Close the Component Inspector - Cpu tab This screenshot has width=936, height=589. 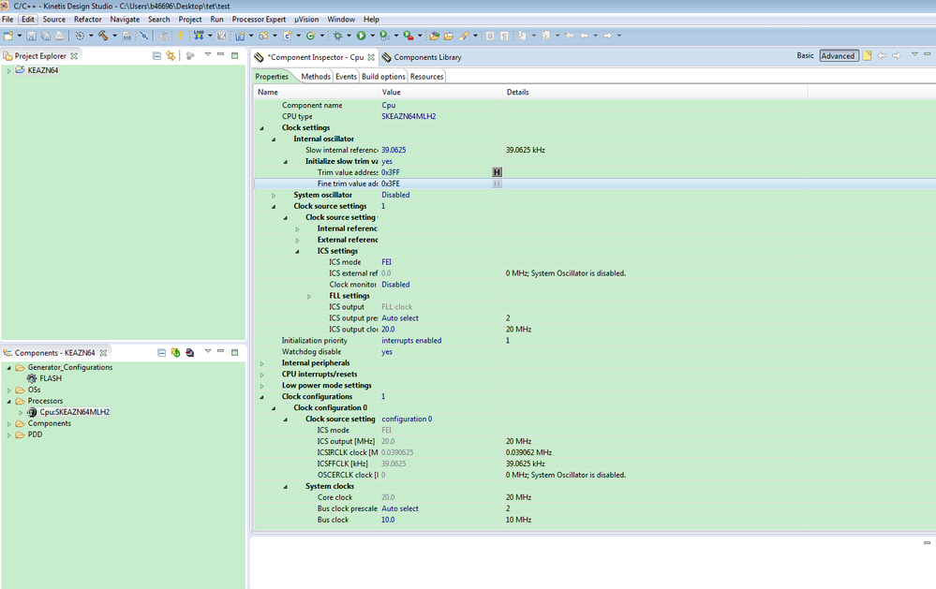[x=371, y=57]
